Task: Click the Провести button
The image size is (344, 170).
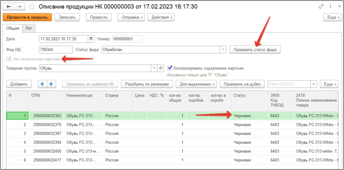Action: point(99,17)
